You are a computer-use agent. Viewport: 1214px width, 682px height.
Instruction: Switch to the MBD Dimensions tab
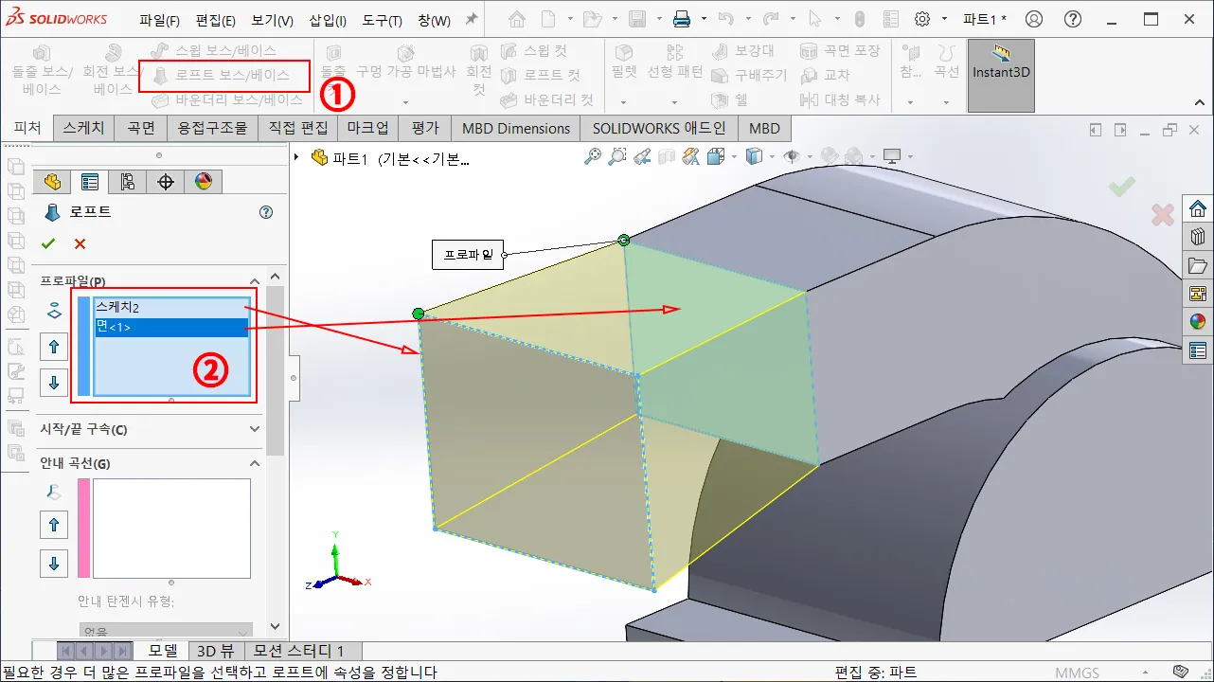pyautogui.click(x=516, y=128)
